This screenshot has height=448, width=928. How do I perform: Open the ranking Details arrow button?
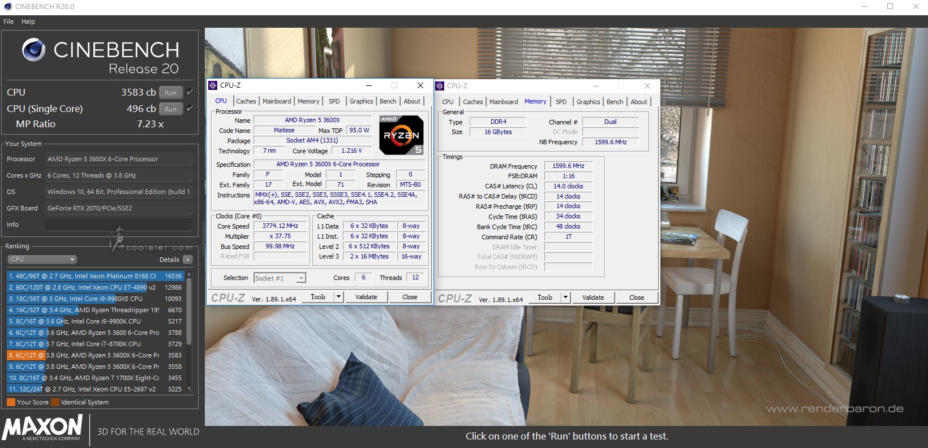[188, 260]
